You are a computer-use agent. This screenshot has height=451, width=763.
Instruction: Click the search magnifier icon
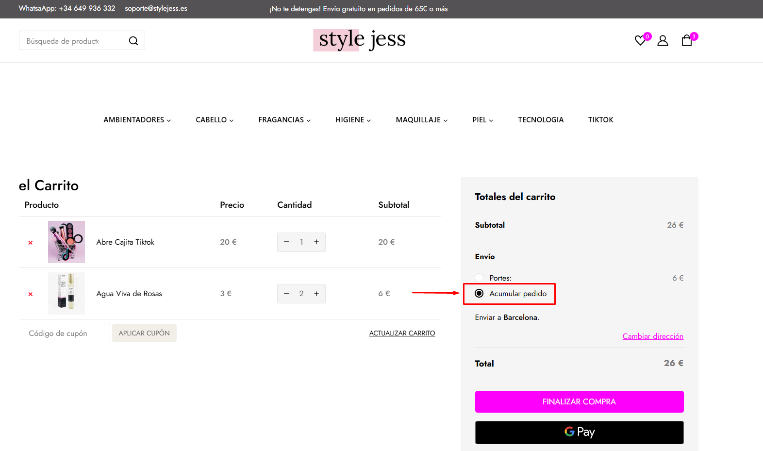pyautogui.click(x=133, y=41)
